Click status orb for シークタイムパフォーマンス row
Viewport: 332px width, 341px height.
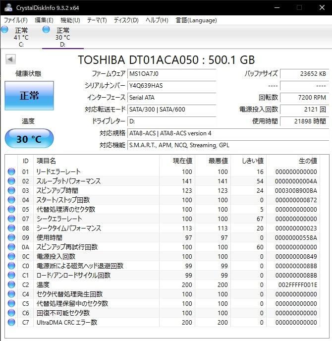(11, 228)
